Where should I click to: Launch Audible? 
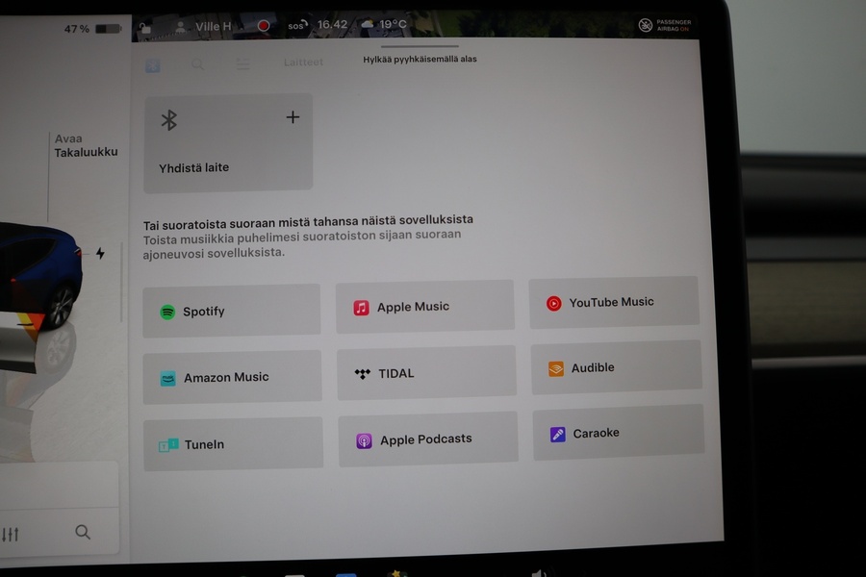616,367
